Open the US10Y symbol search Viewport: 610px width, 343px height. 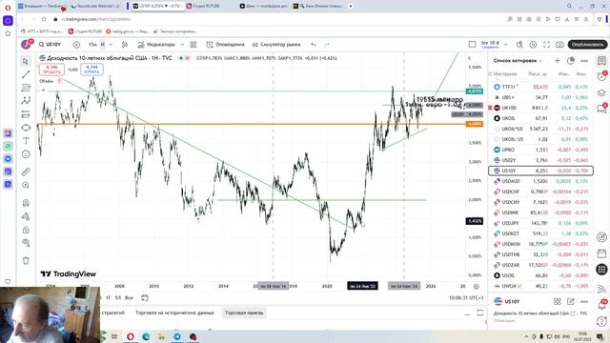click(51, 45)
